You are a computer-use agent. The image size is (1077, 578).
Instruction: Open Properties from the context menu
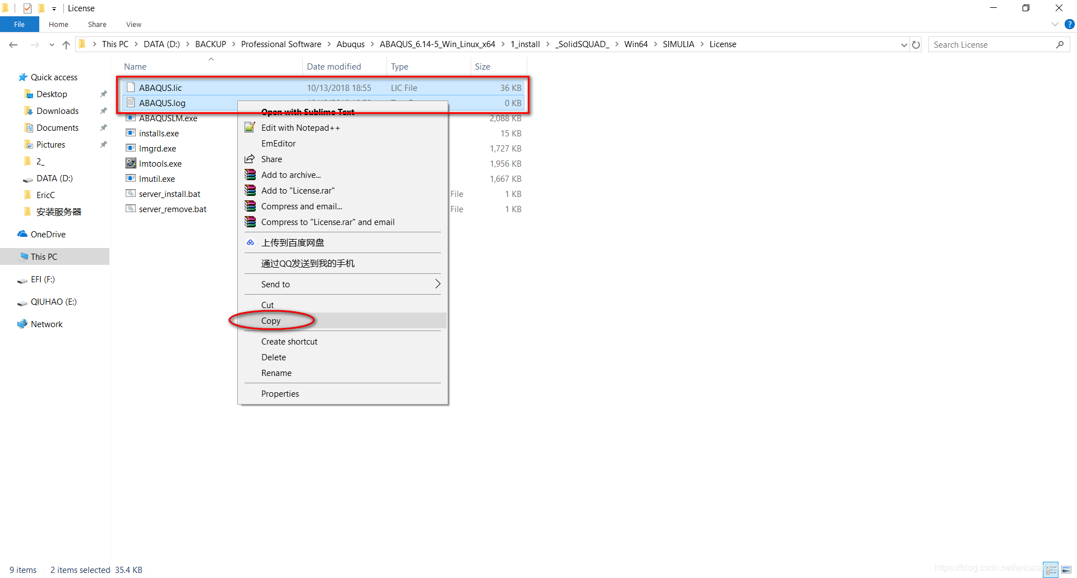pyautogui.click(x=343, y=394)
